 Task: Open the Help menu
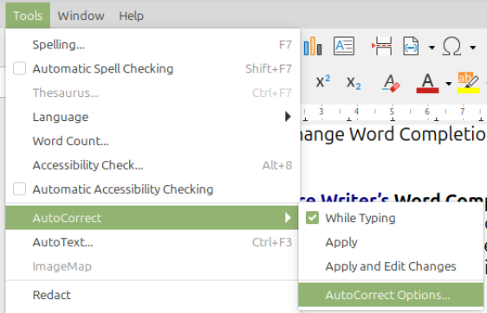(x=131, y=16)
